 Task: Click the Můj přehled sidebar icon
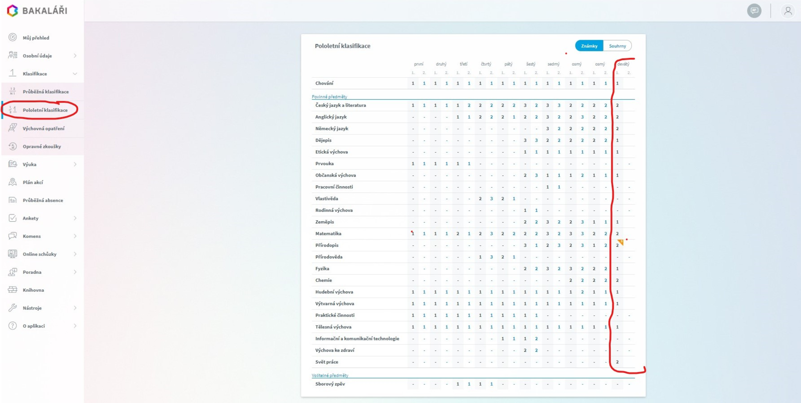[x=13, y=38]
